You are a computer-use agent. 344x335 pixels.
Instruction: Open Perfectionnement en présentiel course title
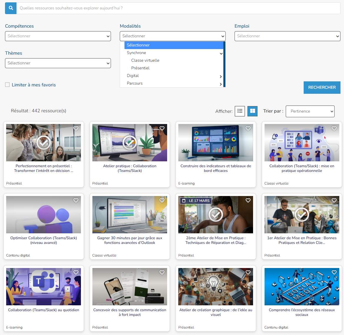point(44,168)
